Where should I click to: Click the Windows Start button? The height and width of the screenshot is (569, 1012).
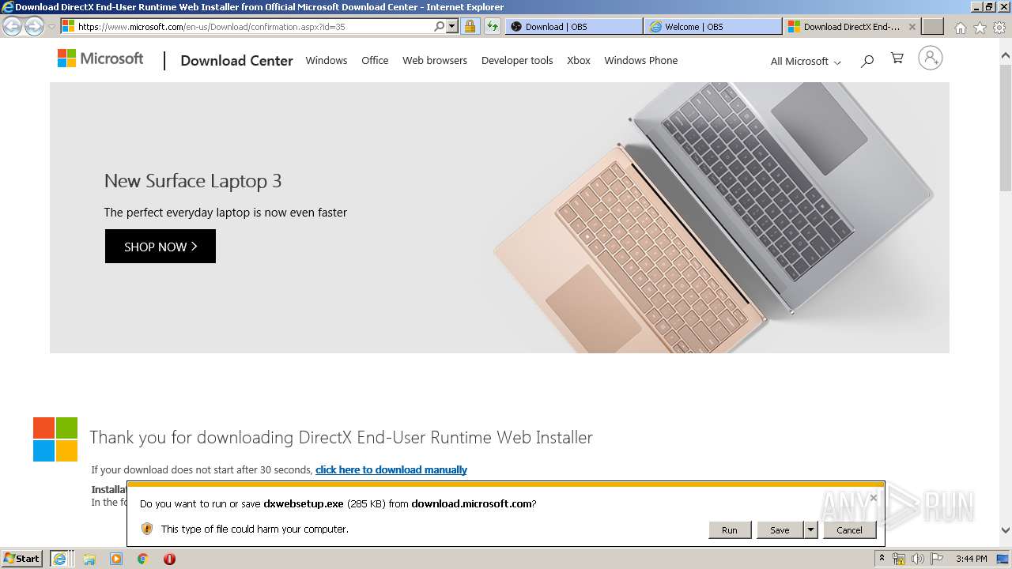point(22,559)
